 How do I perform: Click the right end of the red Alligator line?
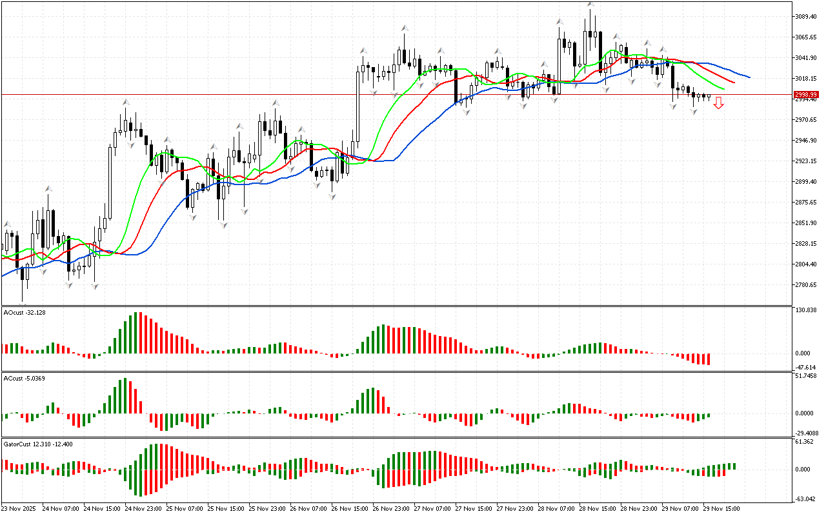tap(733, 83)
